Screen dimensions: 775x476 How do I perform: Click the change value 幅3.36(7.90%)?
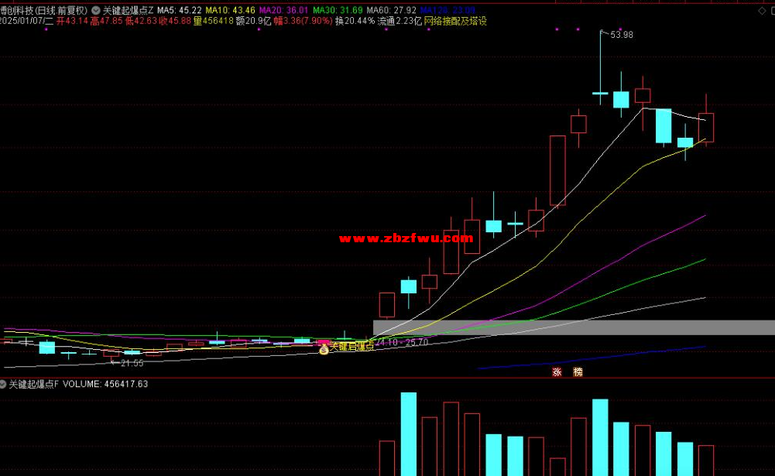(303, 21)
